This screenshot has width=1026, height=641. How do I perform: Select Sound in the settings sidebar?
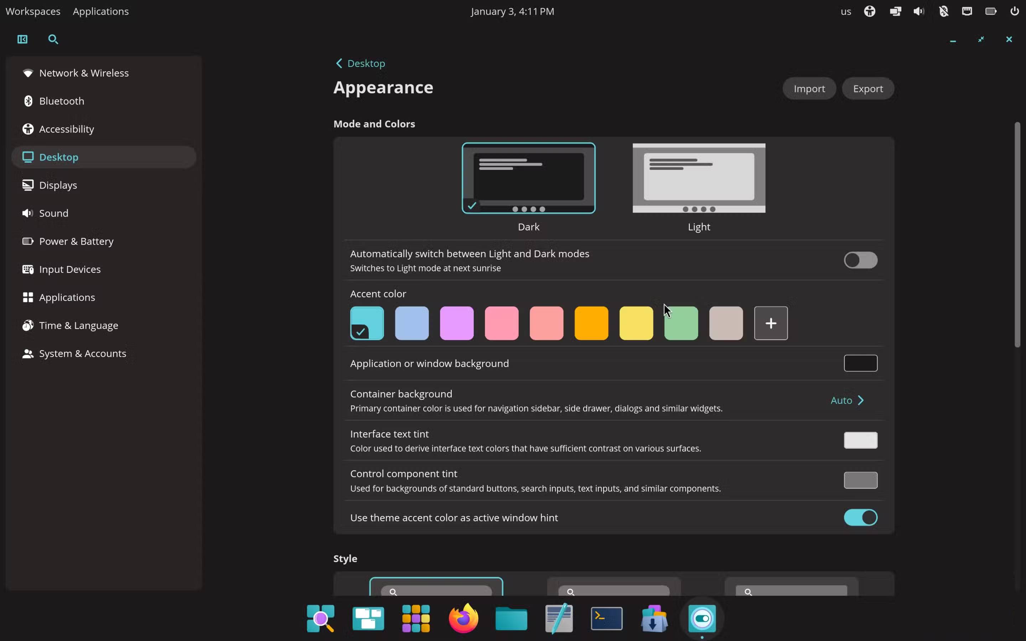(53, 213)
